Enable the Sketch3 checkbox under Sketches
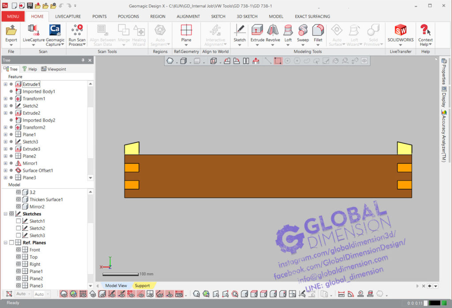The height and width of the screenshot is (308, 452). (19, 235)
